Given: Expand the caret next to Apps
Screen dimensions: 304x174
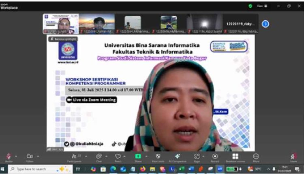Looking at the screenshot, I should click(203, 156).
